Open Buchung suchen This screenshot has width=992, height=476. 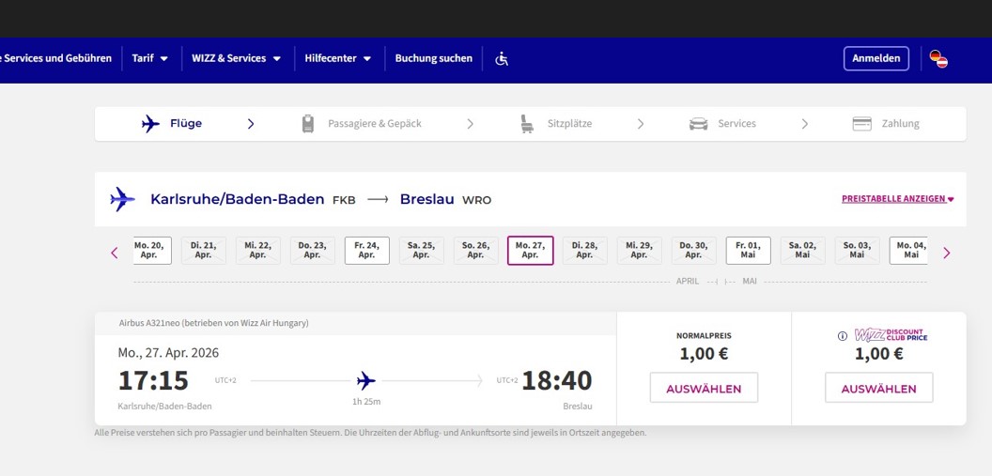pyautogui.click(x=433, y=58)
